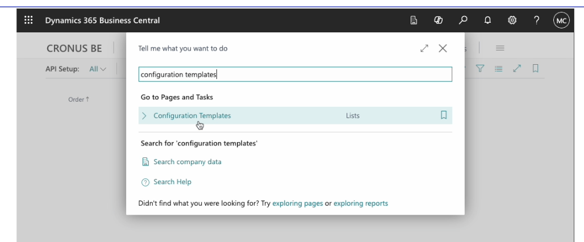Bookmark the Configuration Templates result
This screenshot has width=584, height=242.
point(444,115)
